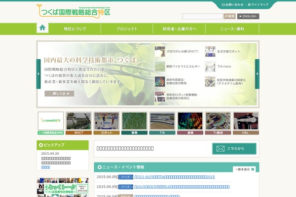Select the ロボット thumbnail
This screenshot has height=197, width=296.
click(x=107, y=123)
